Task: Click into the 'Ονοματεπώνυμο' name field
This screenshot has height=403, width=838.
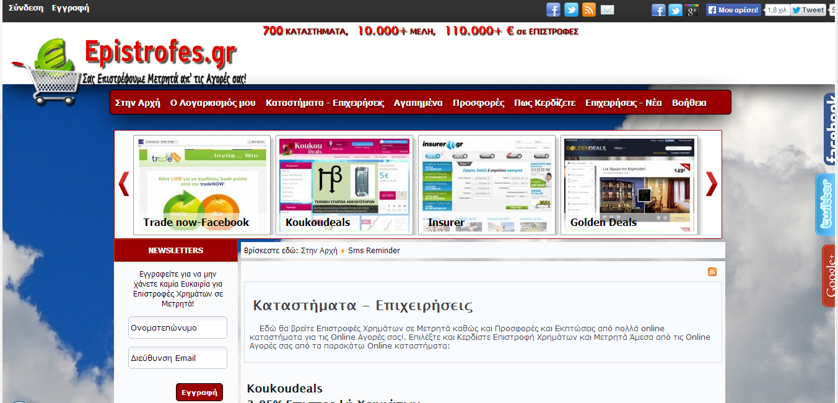Action: coord(178,327)
